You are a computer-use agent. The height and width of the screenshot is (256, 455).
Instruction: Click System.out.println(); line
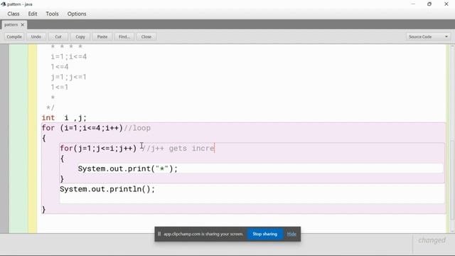pos(107,189)
